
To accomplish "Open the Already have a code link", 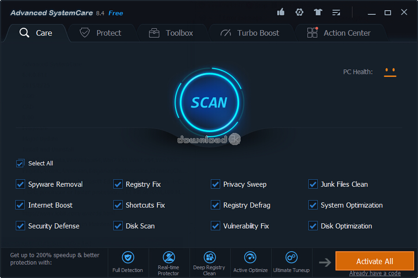I will pos(375,273).
